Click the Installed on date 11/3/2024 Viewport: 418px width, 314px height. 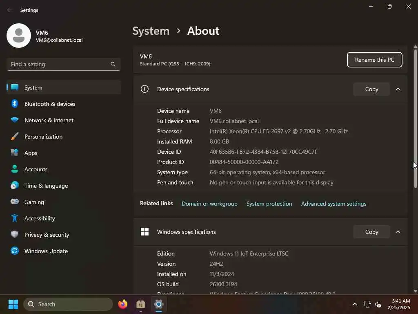click(x=222, y=274)
